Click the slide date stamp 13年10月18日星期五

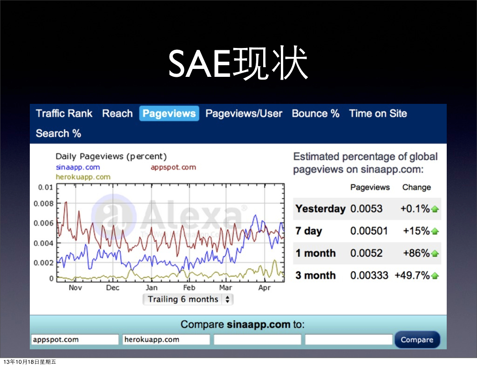[29, 362]
